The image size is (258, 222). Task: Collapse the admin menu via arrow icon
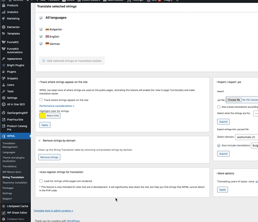pos(4,219)
